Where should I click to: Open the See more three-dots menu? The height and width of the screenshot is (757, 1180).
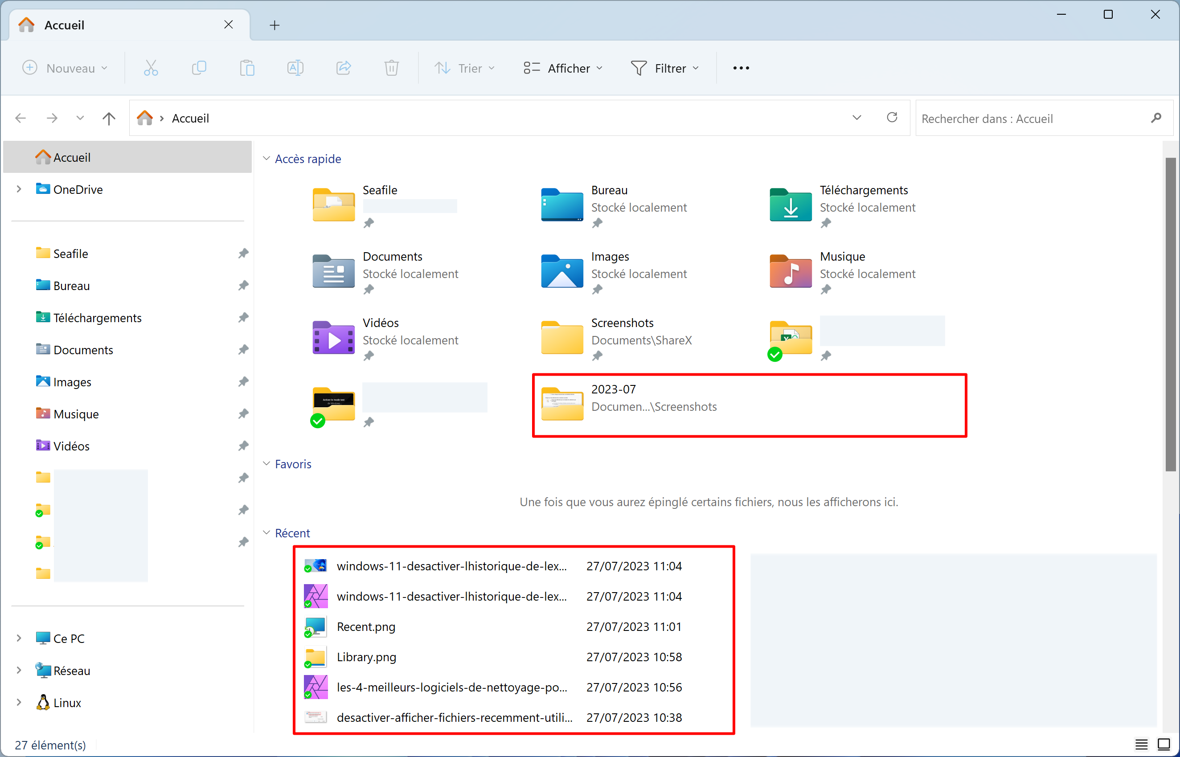pyautogui.click(x=741, y=68)
